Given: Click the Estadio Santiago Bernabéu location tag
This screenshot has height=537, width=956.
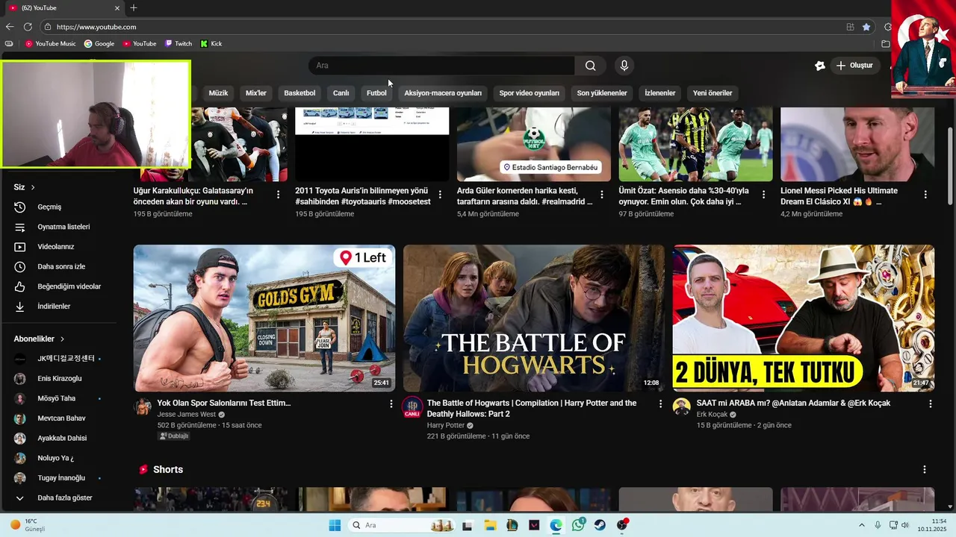Looking at the screenshot, I should pos(551,168).
